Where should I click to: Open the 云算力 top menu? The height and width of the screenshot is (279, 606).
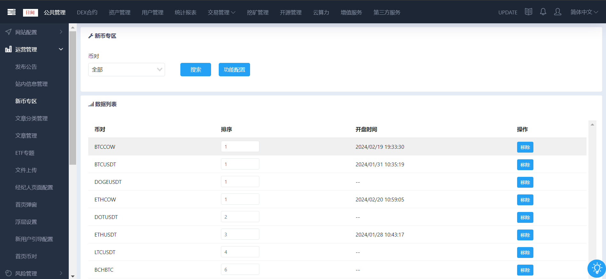coord(321,12)
